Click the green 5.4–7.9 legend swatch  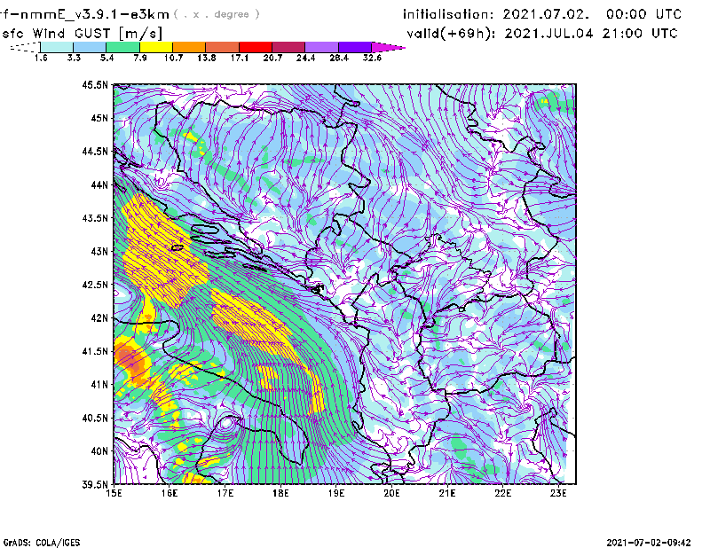(x=122, y=47)
